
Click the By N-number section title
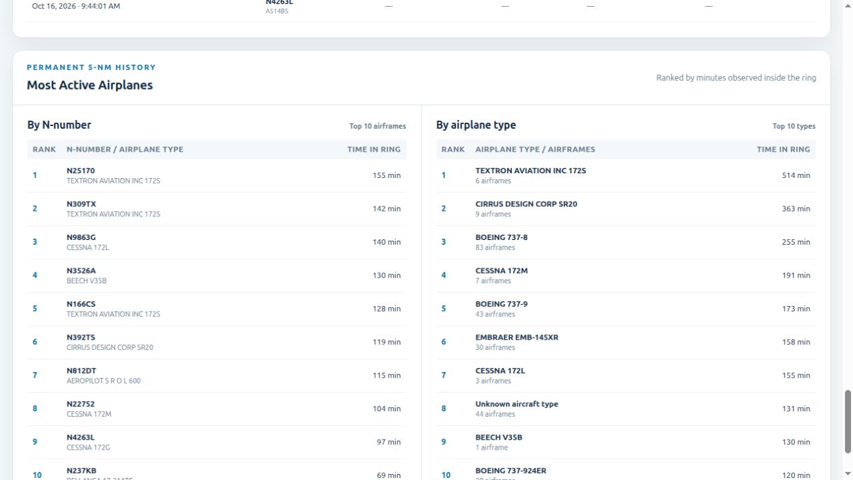click(x=59, y=125)
